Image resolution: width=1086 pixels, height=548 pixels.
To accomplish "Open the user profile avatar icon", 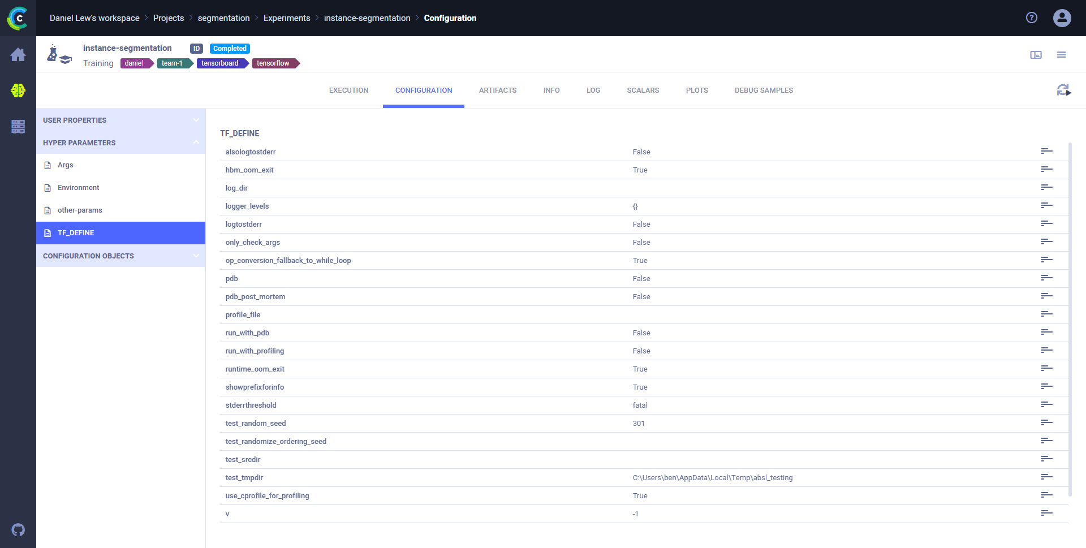I will click(1062, 18).
